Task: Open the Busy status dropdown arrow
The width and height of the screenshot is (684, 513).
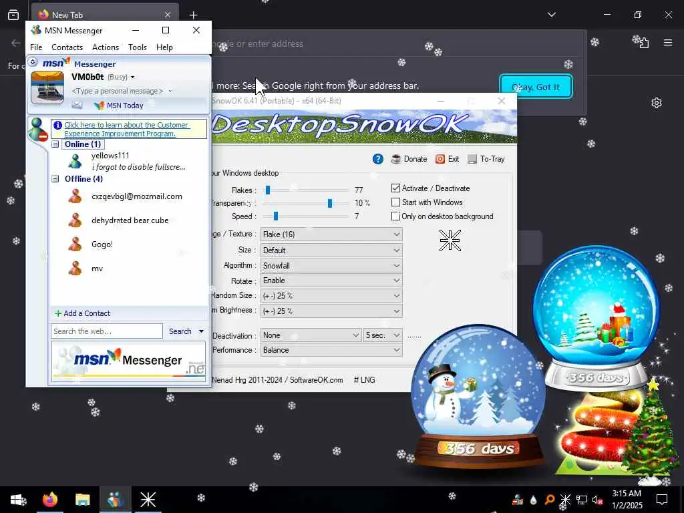Action: (x=132, y=77)
